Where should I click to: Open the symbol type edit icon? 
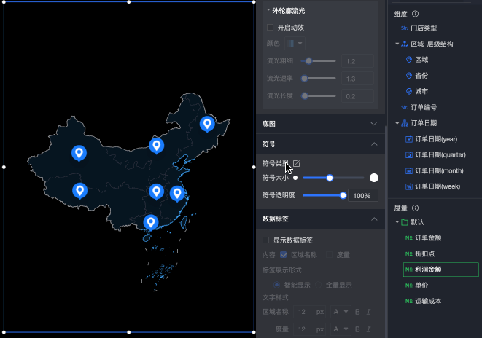click(296, 164)
